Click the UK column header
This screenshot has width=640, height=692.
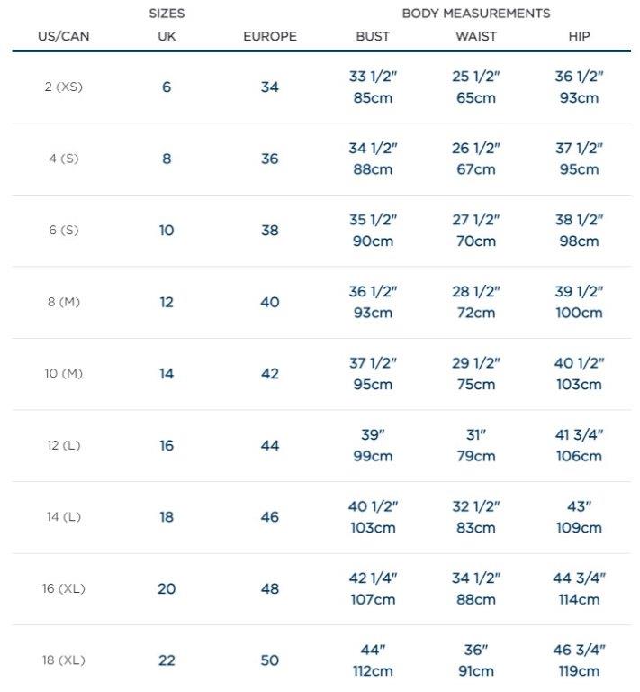(x=167, y=37)
